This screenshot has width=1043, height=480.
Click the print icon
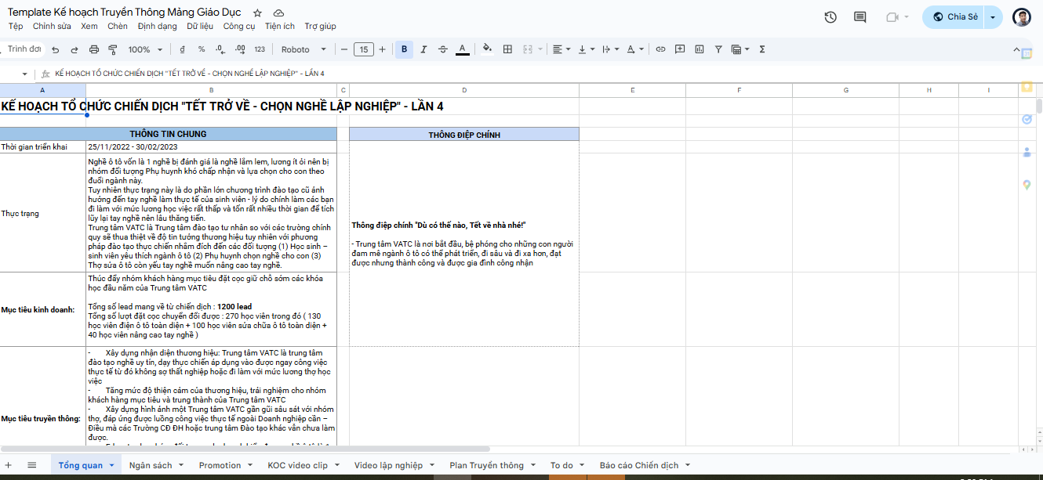94,49
